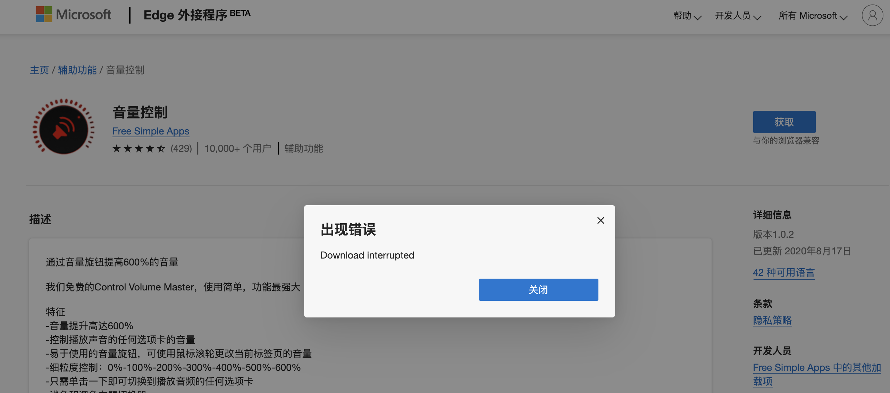Open the user account profile icon
The height and width of the screenshot is (393, 890).
click(x=872, y=15)
